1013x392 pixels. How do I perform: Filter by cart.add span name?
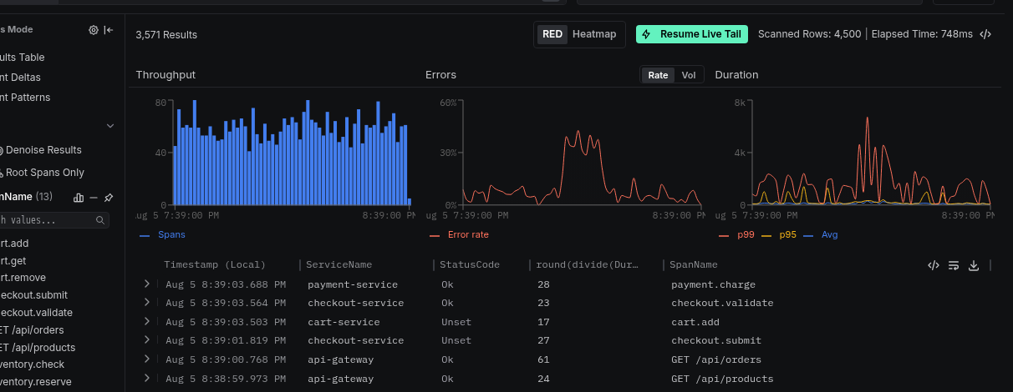[x=14, y=244]
